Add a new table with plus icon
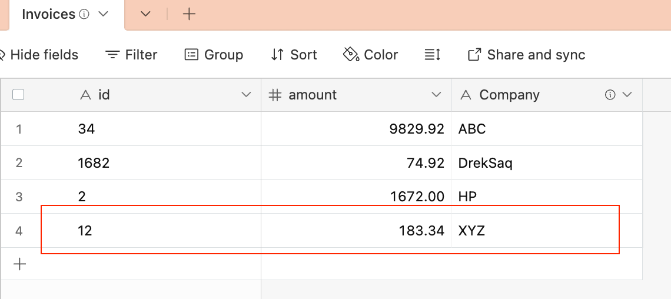The image size is (671, 299). coord(189,14)
